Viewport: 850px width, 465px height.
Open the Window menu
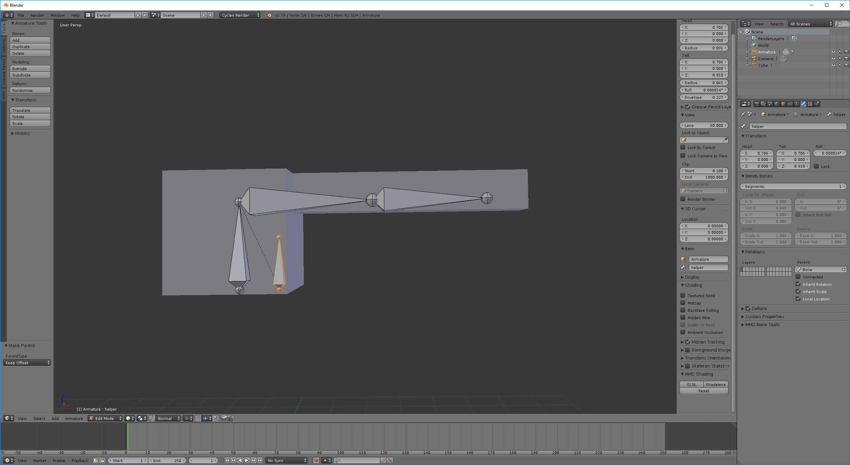[57, 15]
